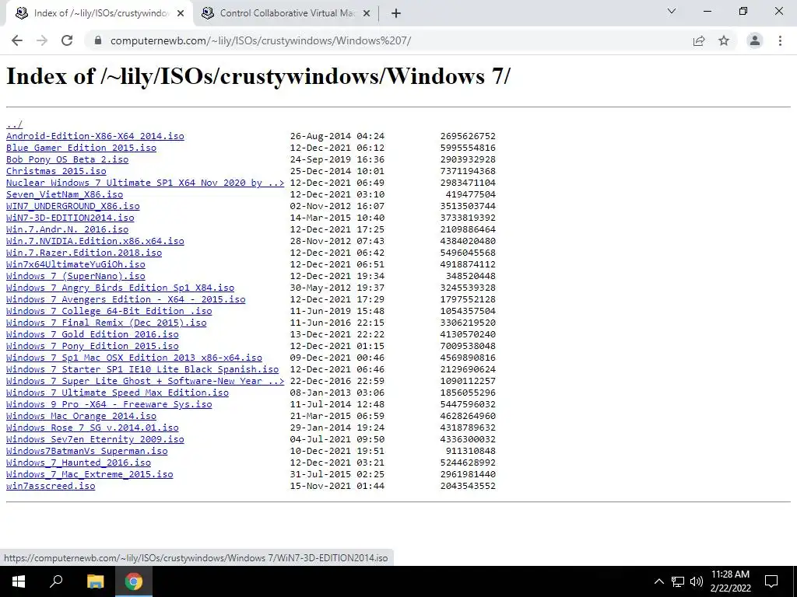Open Windows 7 Super Lite Ghost link

point(146,381)
